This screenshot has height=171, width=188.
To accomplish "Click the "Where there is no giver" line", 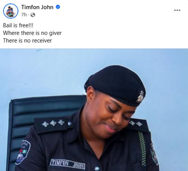I will [x=32, y=33].
